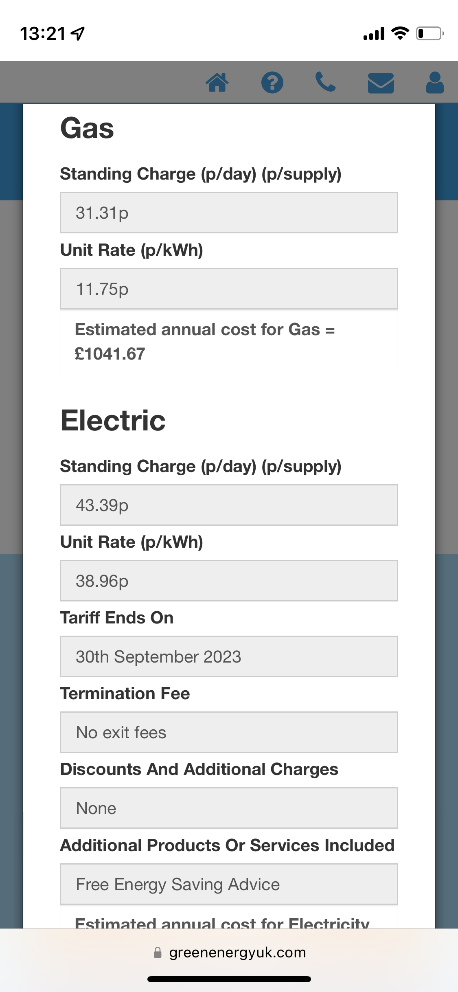Image resolution: width=458 pixels, height=992 pixels.
Task: Tap the phone contact icon
Action: pos(325,82)
